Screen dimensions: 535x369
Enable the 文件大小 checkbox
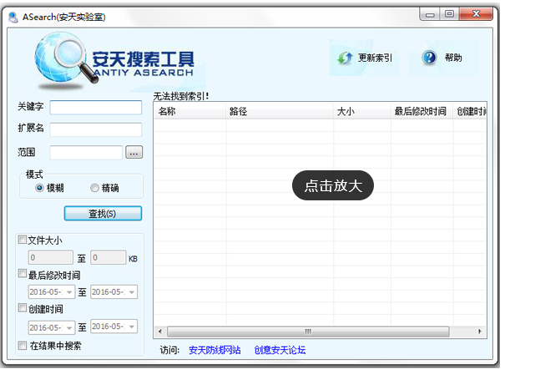tap(23, 240)
